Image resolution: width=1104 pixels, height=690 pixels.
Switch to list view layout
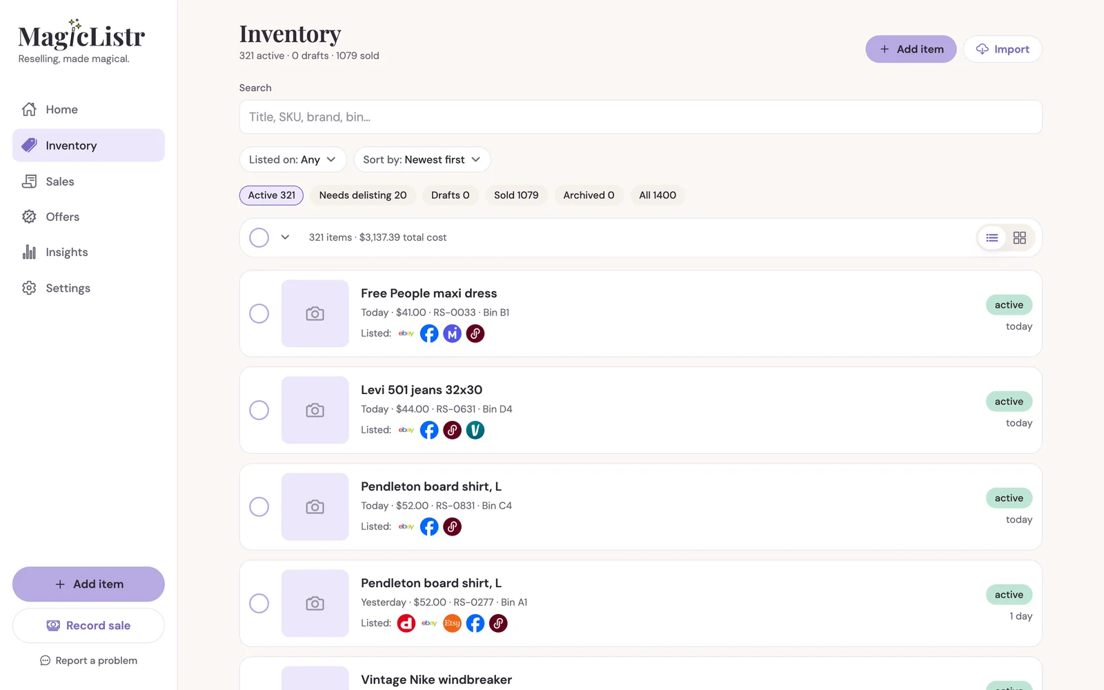(x=992, y=238)
